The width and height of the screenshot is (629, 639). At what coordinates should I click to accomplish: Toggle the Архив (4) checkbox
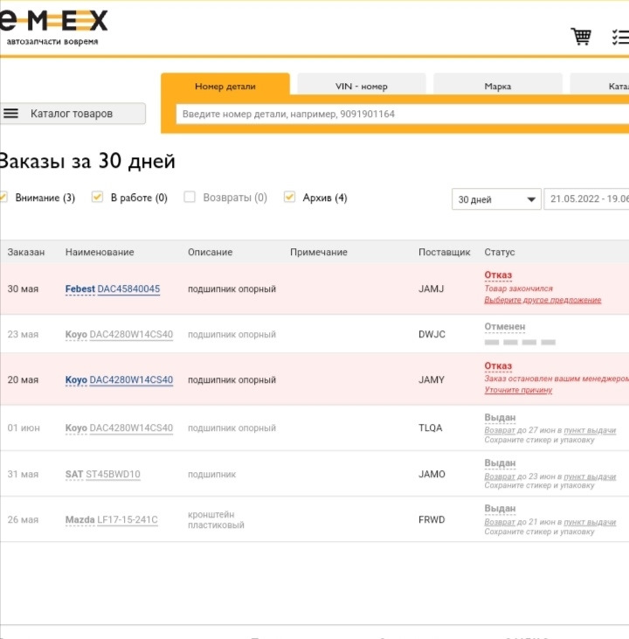[290, 198]
